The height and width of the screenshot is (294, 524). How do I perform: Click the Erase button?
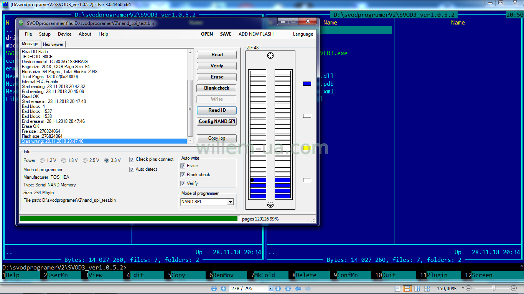pos(217,77)
